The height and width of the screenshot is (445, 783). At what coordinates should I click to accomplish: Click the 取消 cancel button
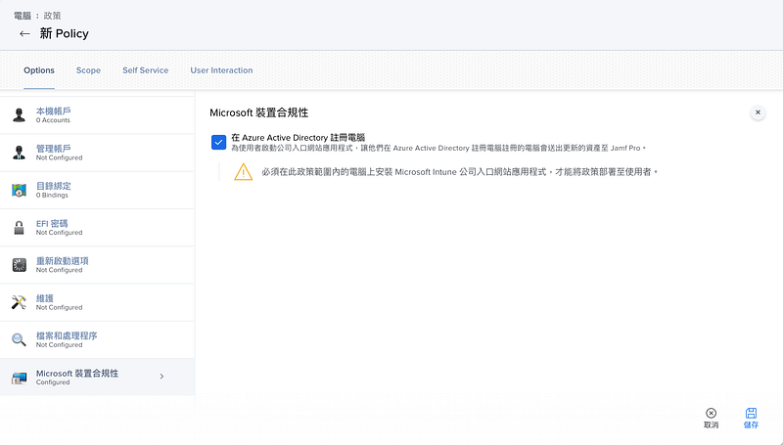tap(711, 418)
